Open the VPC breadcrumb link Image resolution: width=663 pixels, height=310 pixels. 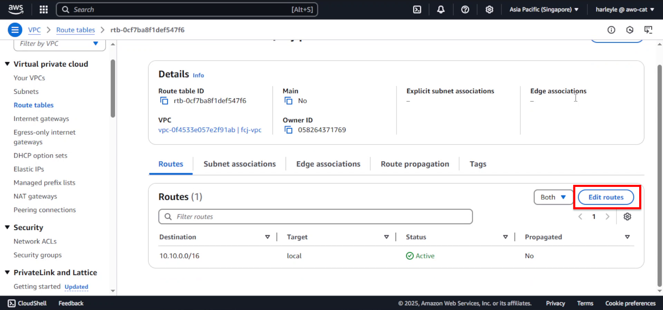34,30
